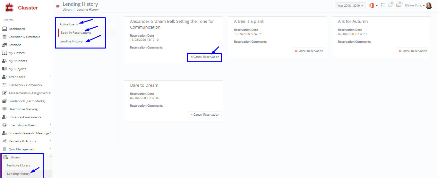Select Lending History under Library in the sidebar
This screenshot has height=178, width=438.
[x=19, y=174]
